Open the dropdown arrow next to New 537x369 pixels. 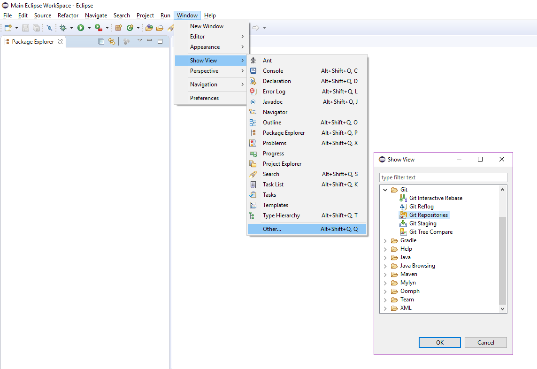pyautogui.click(x=16, y=28)
